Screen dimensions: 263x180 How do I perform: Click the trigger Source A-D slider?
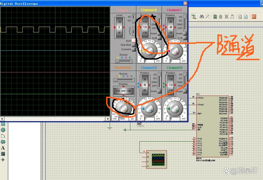pos(123,61)
